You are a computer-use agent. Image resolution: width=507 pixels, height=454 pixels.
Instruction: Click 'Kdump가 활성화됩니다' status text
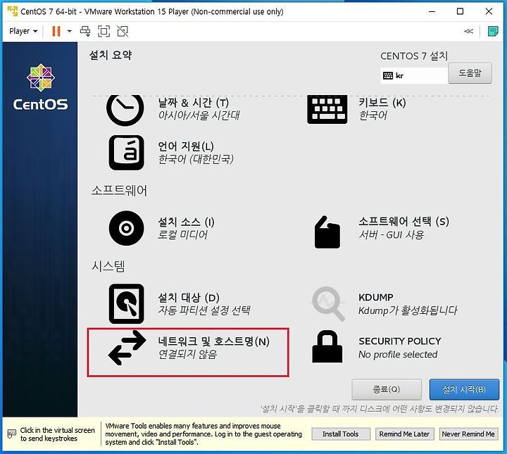point(408,311)
